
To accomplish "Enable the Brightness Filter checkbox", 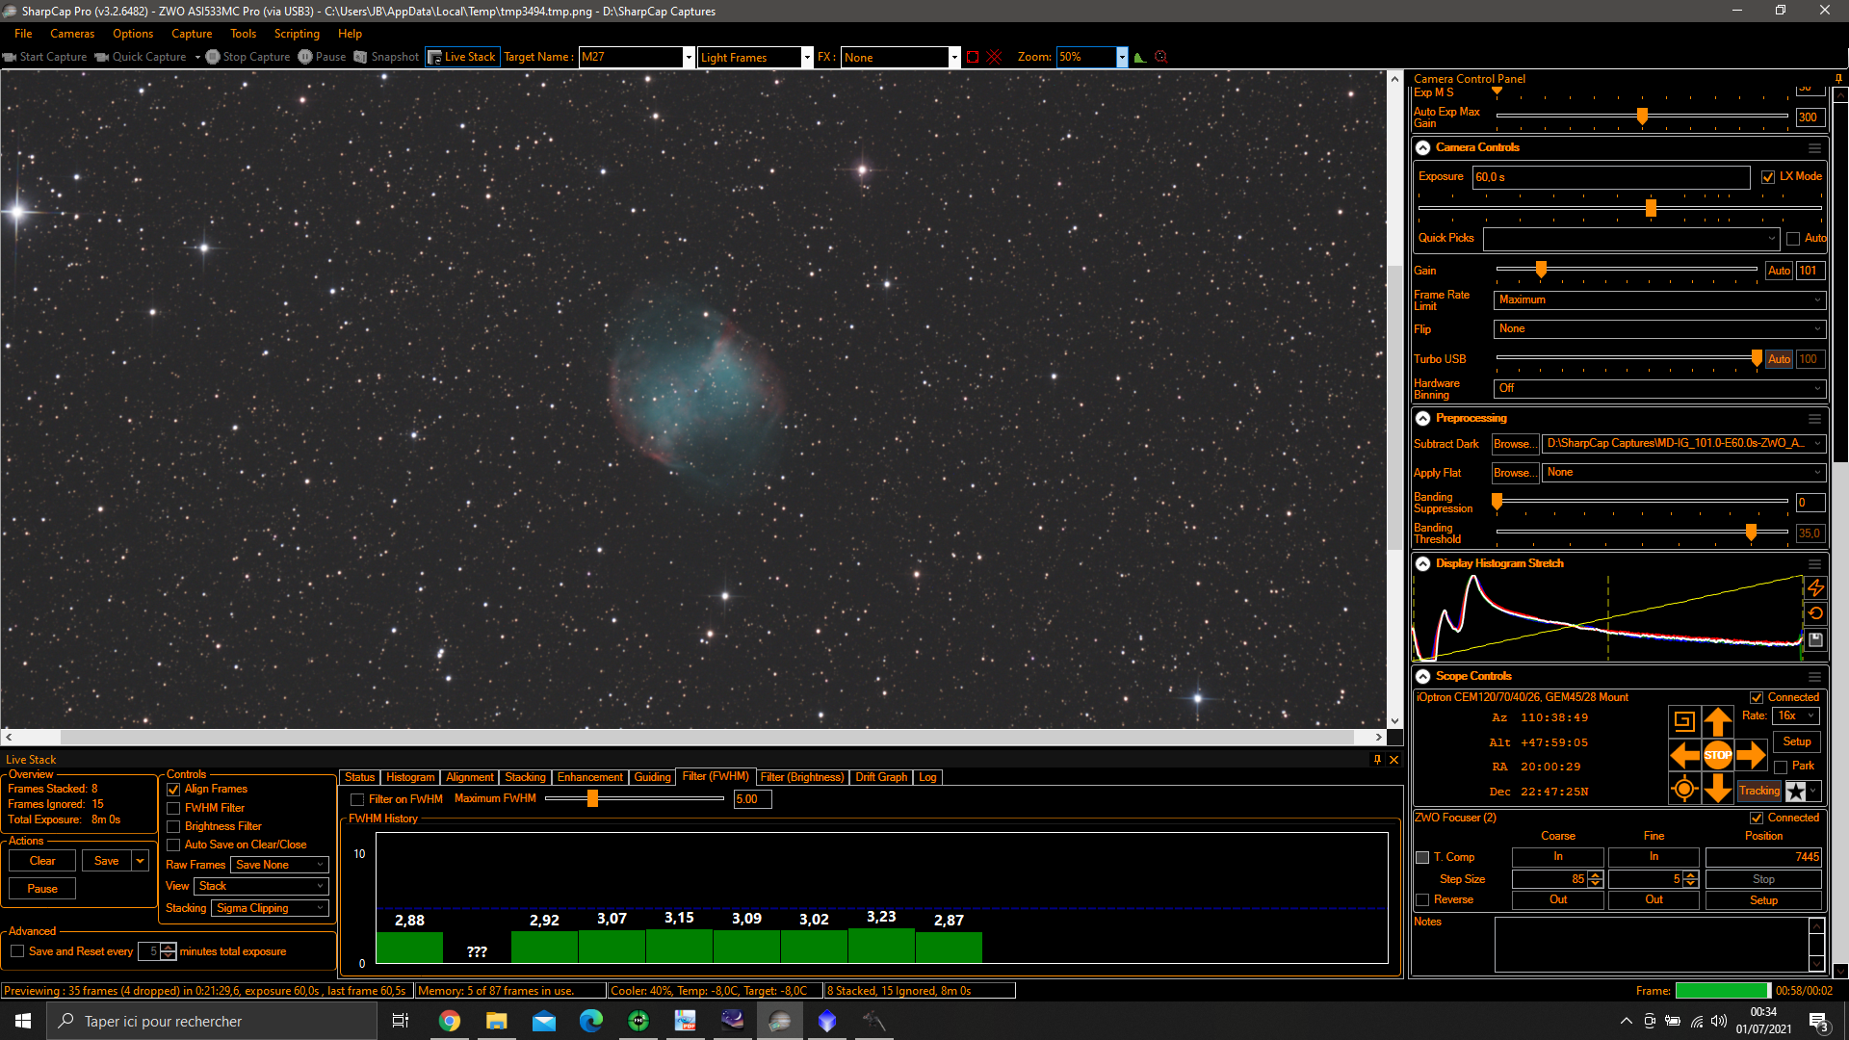I will pyautogui.click(x=173, y=827).
